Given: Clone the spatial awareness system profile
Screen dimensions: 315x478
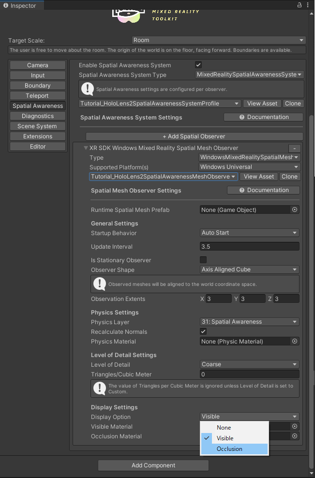Looking at the screenshot, I should (x=293, y=104).
